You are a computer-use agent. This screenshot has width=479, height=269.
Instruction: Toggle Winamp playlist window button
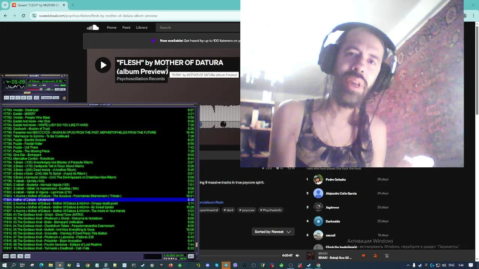[x=63, y=89]
